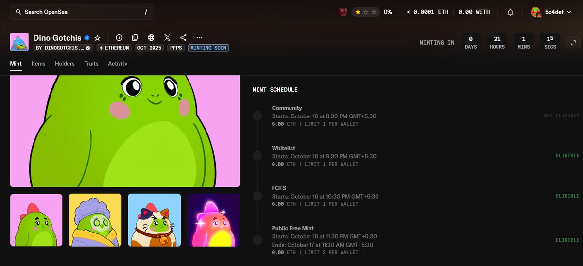583x266 pixels.
Task: Switch to the Mint tab
Action: pos(16,64)
